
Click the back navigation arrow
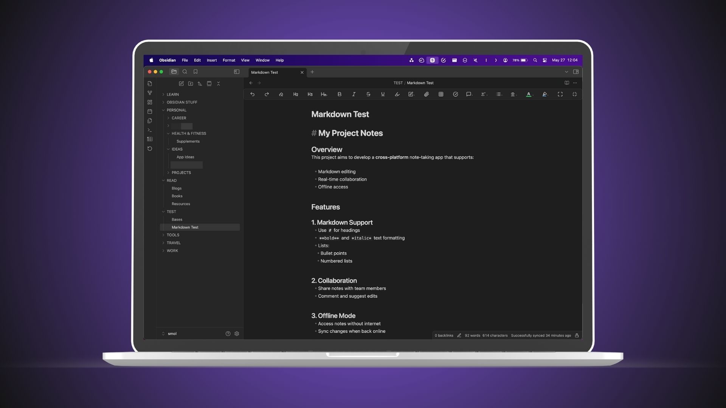coord(251,83)
